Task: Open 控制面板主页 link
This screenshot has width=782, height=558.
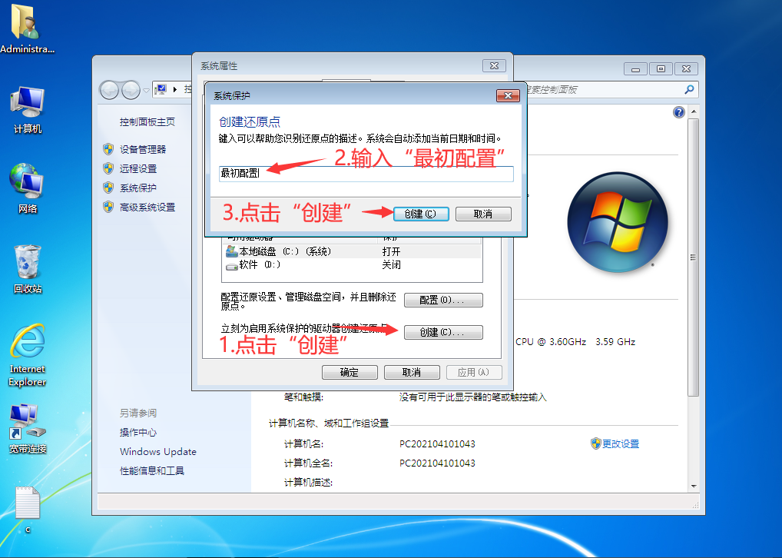Action: click(x=147, y=121)
